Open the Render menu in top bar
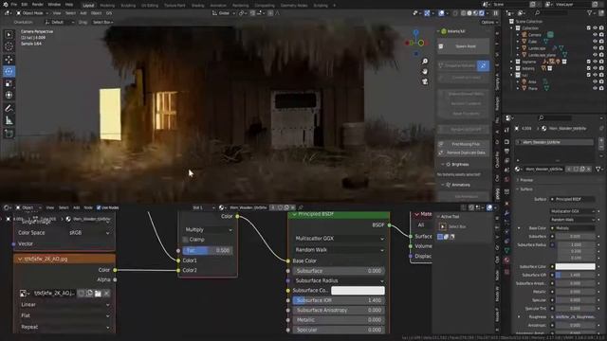 click(x=38, y=4)
